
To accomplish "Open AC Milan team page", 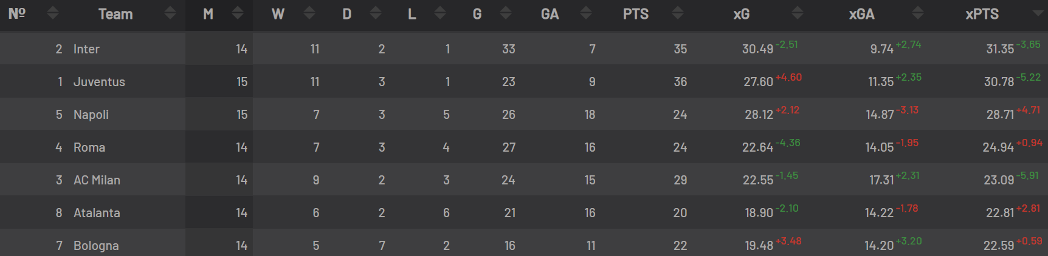I will point(97,180).
